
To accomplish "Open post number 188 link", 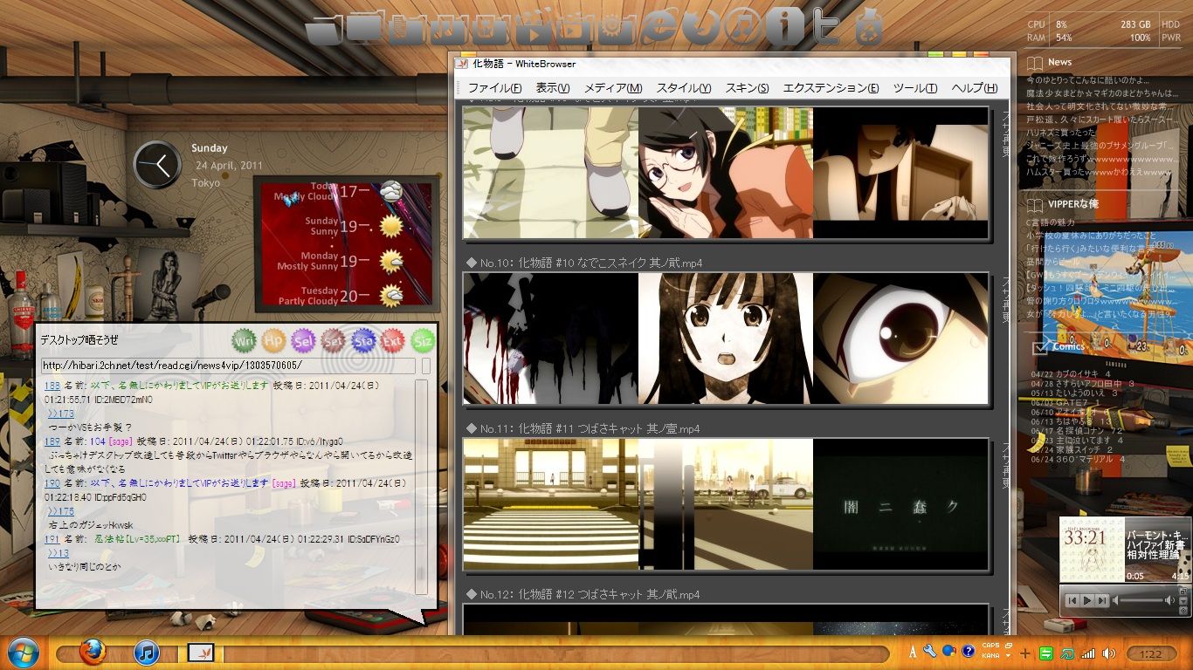I will [x=52, y=385].
